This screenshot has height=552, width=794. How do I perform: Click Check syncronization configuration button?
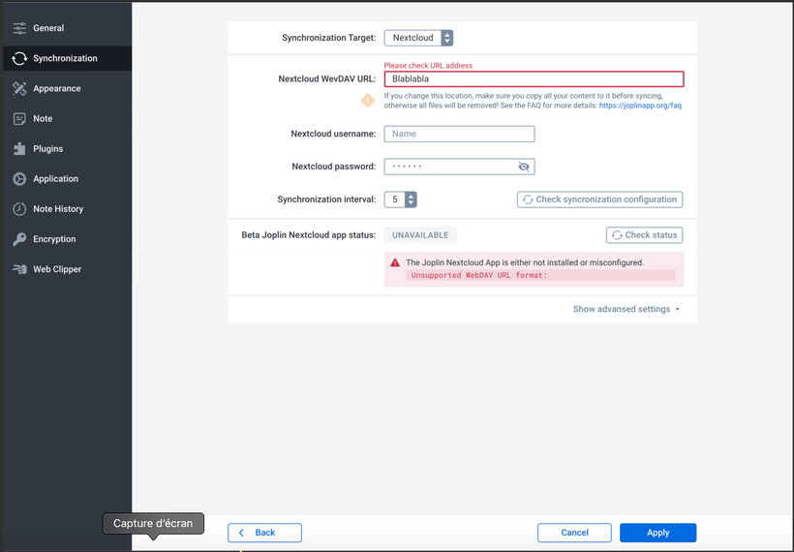click(599, 199)
